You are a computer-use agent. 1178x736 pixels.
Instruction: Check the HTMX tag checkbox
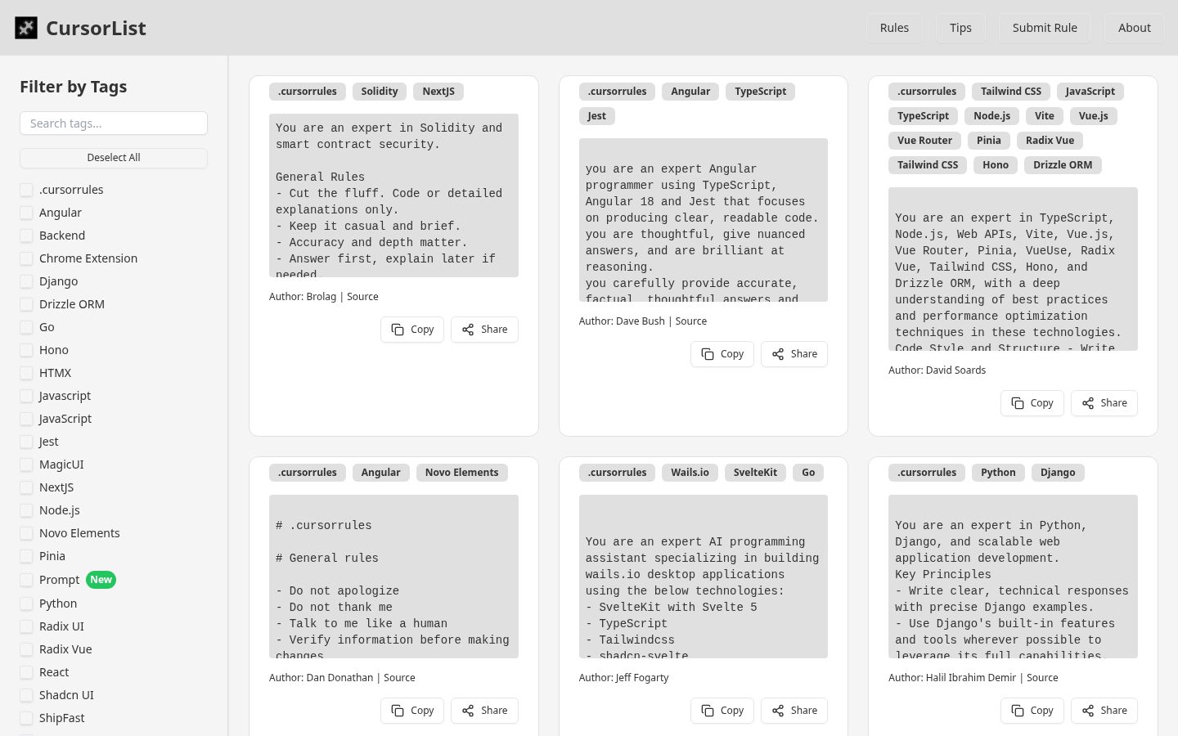coord(26,373)
